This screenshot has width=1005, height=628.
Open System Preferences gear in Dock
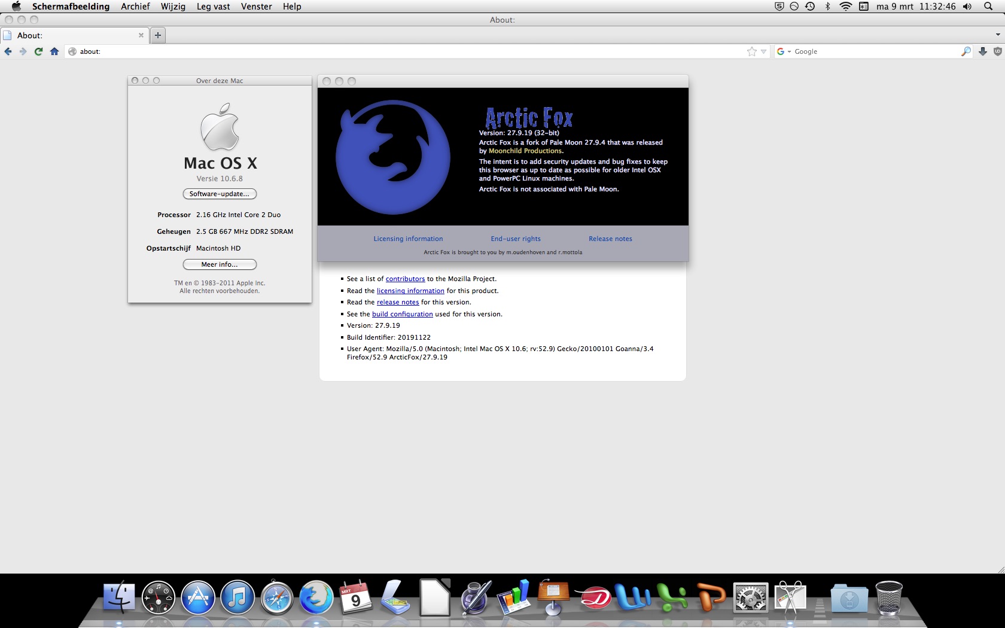(x=751, y=597)
